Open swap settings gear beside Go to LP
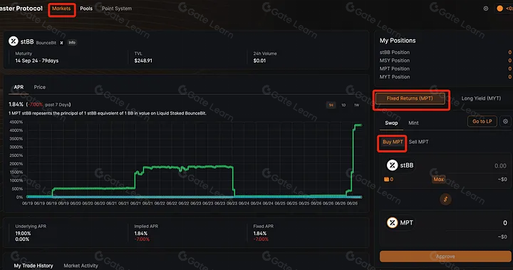 [505, 121]
